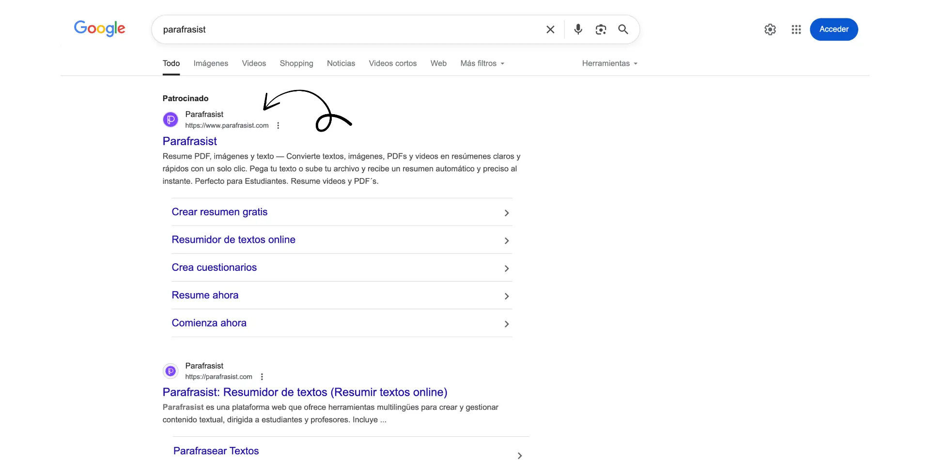Viewport: 930px width, 460px height.
Task: Expand the Más filtros dropdown
Action: pos(482,63)
